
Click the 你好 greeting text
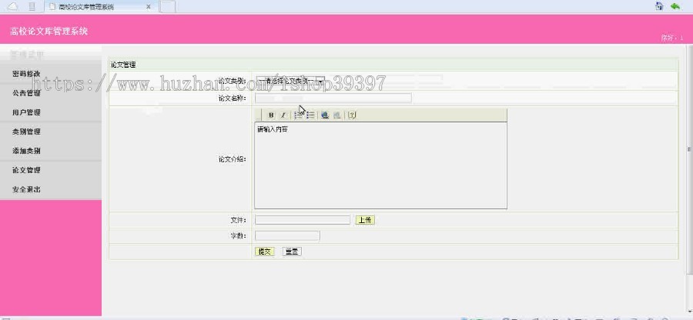pos(672,38)
